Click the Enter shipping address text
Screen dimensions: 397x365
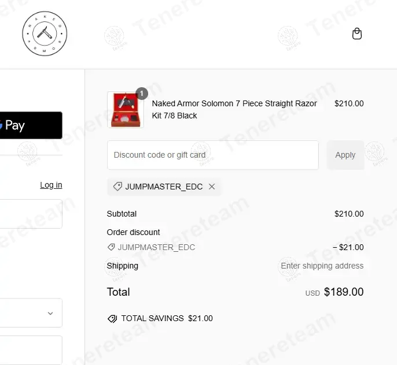322,266
